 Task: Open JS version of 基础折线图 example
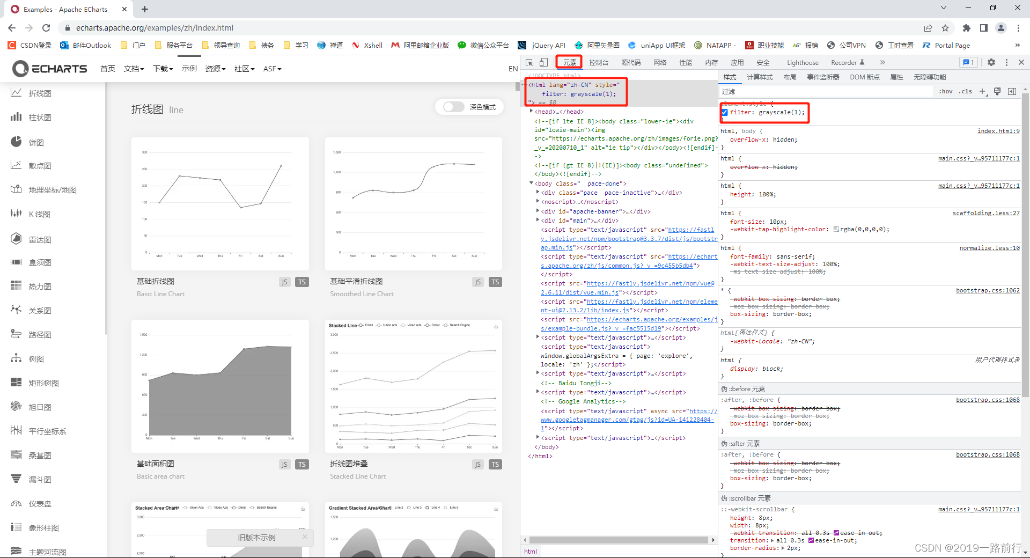[284, 282]
